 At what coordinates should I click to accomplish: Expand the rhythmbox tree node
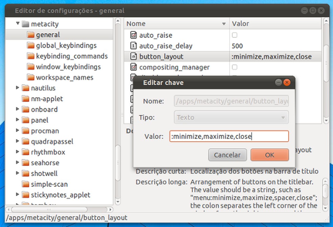coord(18,151)
